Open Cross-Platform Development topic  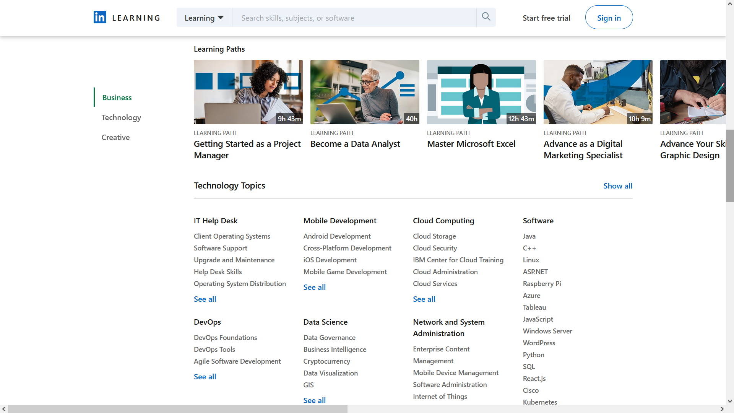click(347, 248)
